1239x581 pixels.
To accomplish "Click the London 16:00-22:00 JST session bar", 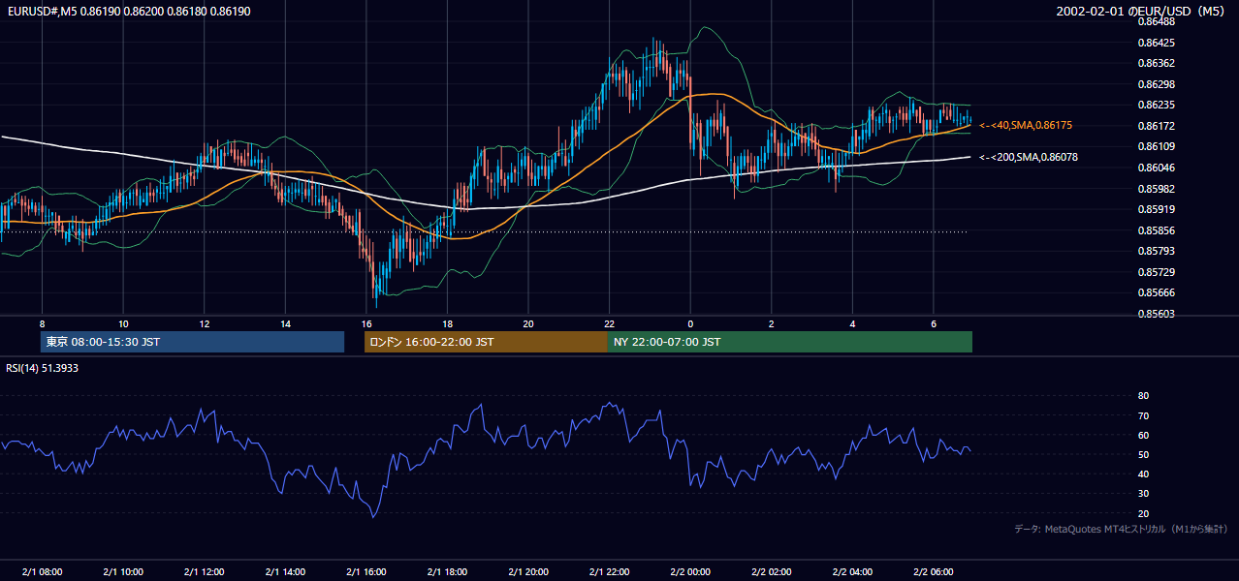I will pyautogui.click(x=486, y=342).
